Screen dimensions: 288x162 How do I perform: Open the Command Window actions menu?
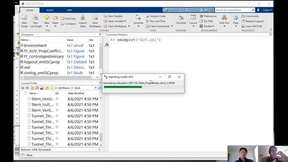pyautogui.click(x=270, y=35)
